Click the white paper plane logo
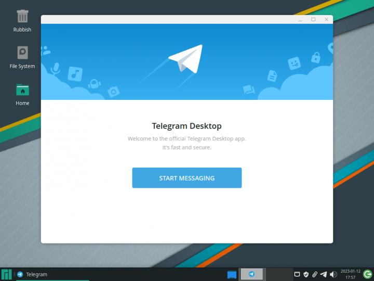Image resolution: width=374 pixels, height=281 pixels. pos(186,59)
